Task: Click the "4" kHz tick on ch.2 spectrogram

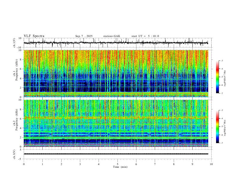Action: [21, 128]
